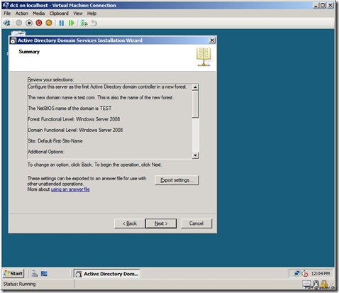Click the red Shut Down toolbar icon
Screen dimensions: 339x293
coord(39,23)
